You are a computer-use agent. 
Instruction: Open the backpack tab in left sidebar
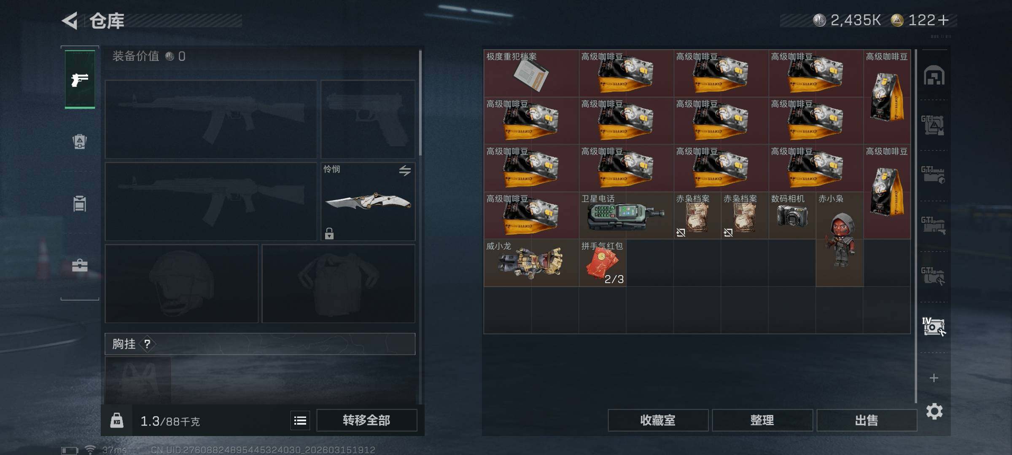point(80,142)
